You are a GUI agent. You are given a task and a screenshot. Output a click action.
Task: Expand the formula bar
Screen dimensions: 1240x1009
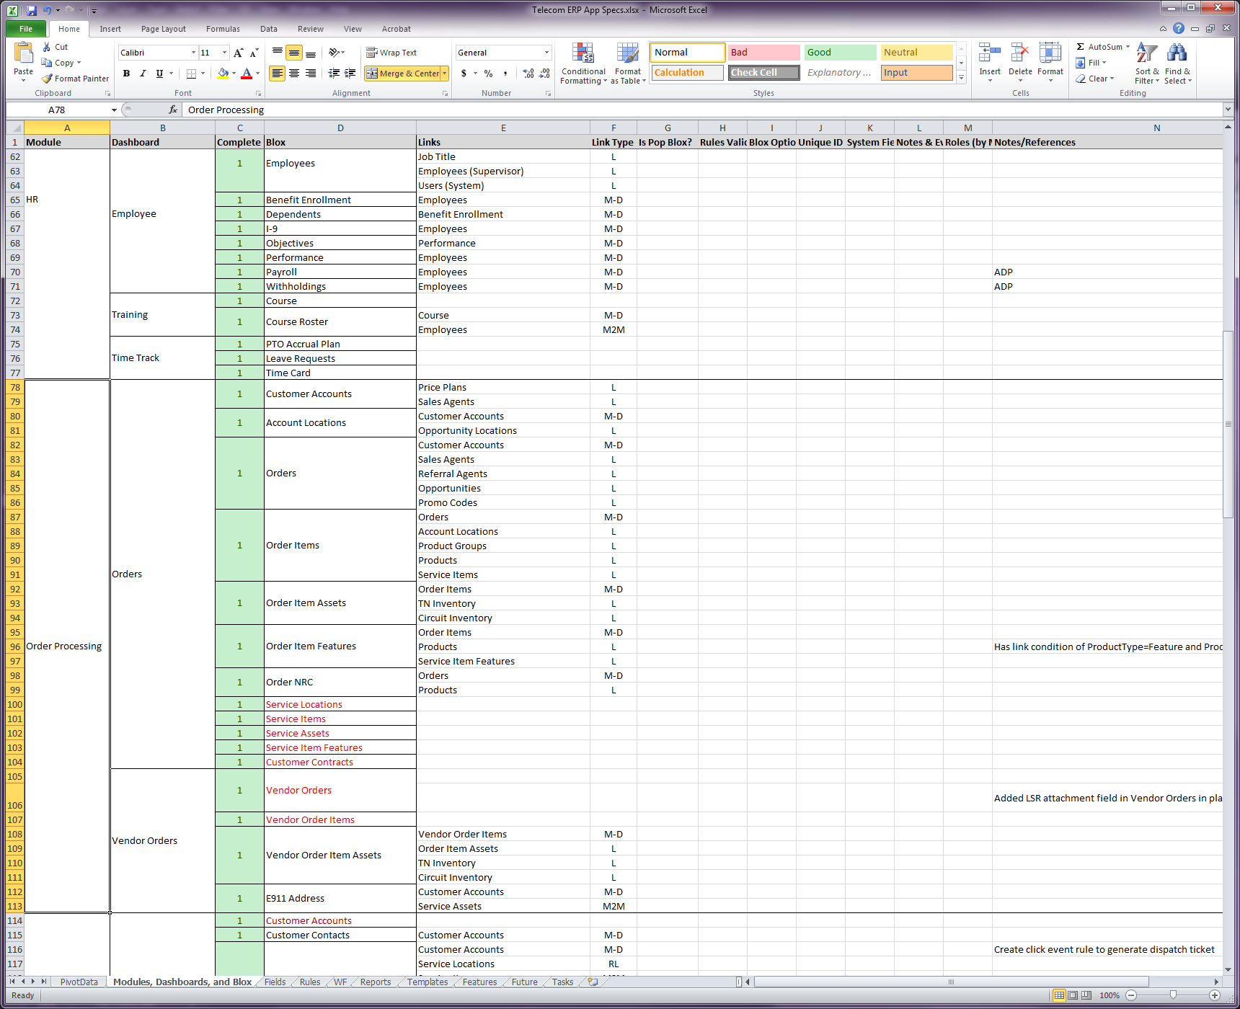click(1228, 110)
